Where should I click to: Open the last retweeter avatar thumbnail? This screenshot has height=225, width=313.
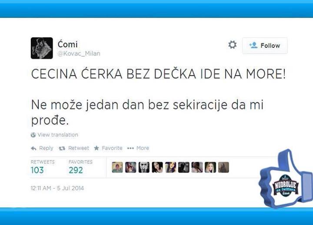coord(223,167)
